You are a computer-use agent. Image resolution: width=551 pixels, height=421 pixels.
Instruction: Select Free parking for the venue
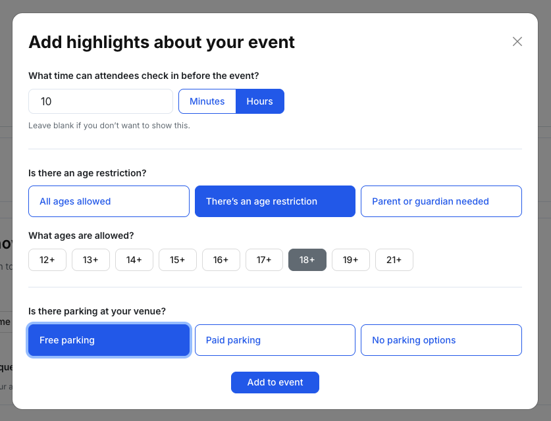click(109, 340)
